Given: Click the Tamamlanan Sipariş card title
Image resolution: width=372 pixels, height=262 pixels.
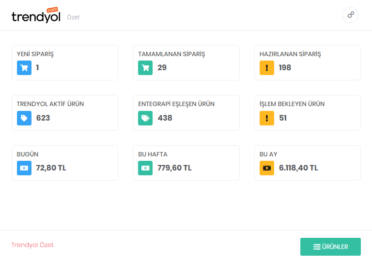Looking at the screenshot, I should (171, 54).
